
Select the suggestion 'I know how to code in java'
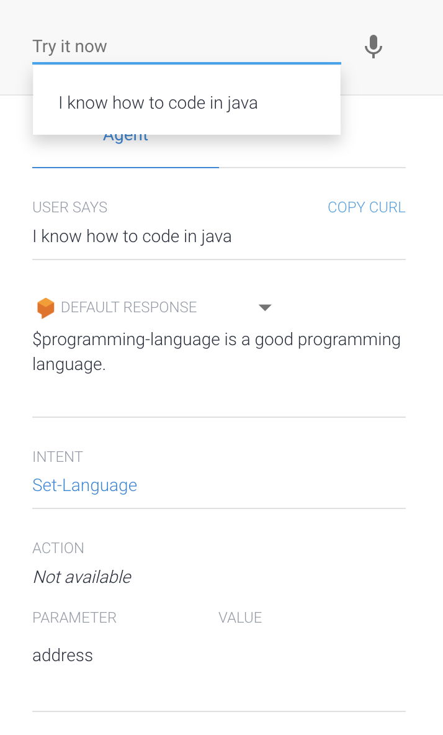pyautogui.click(x=158, y=102)
